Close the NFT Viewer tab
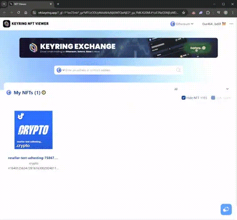This screenshot has height=220, width=237. click(x=51, y=4)
